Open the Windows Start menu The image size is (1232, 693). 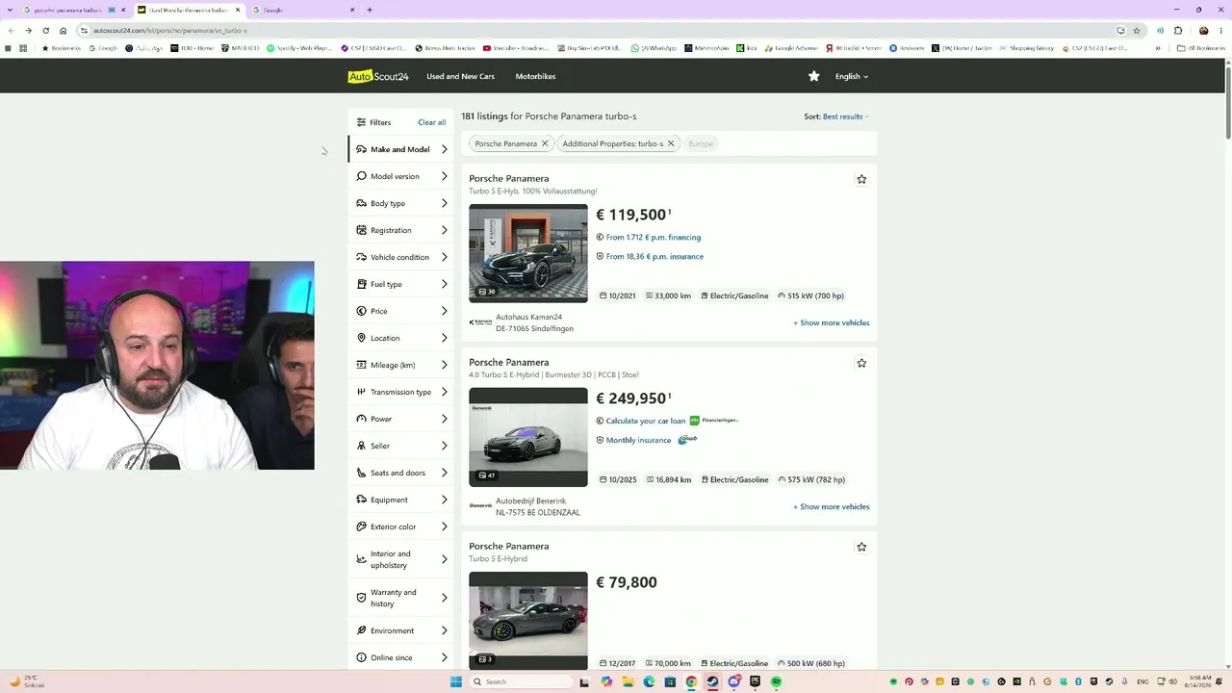tap(456, 681)
